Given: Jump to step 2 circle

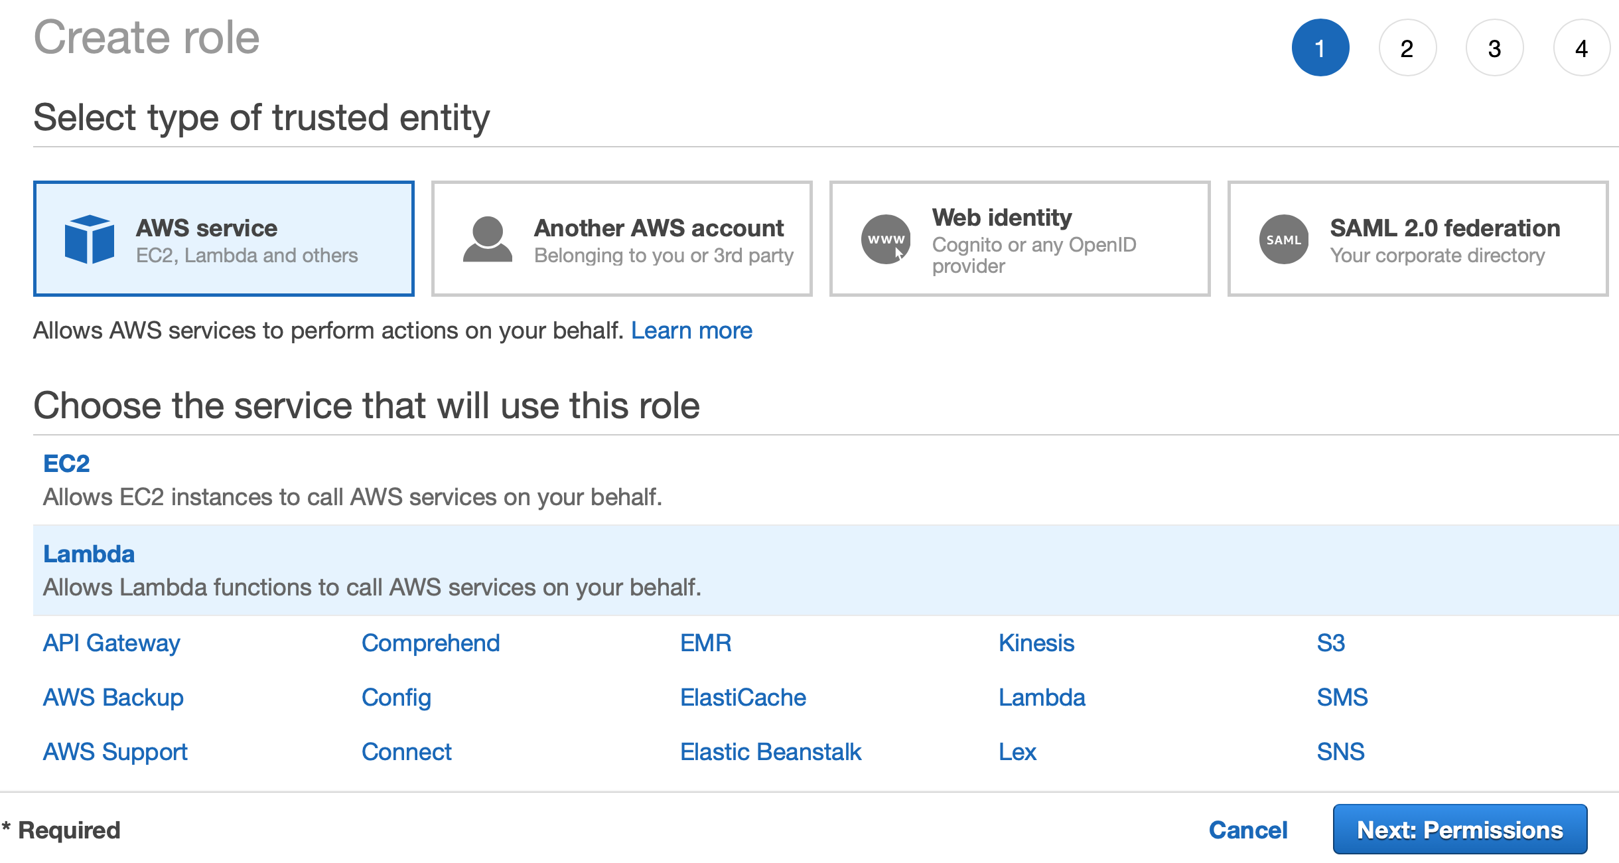Looking at the screenshot, I should [x=1407, y=48].
